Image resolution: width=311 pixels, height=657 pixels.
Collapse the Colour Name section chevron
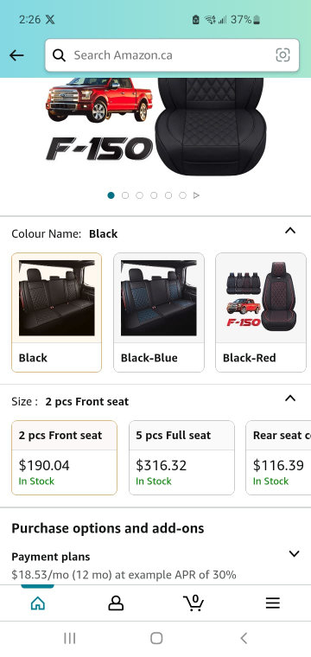pyautogui.click(x=290, y=231)
